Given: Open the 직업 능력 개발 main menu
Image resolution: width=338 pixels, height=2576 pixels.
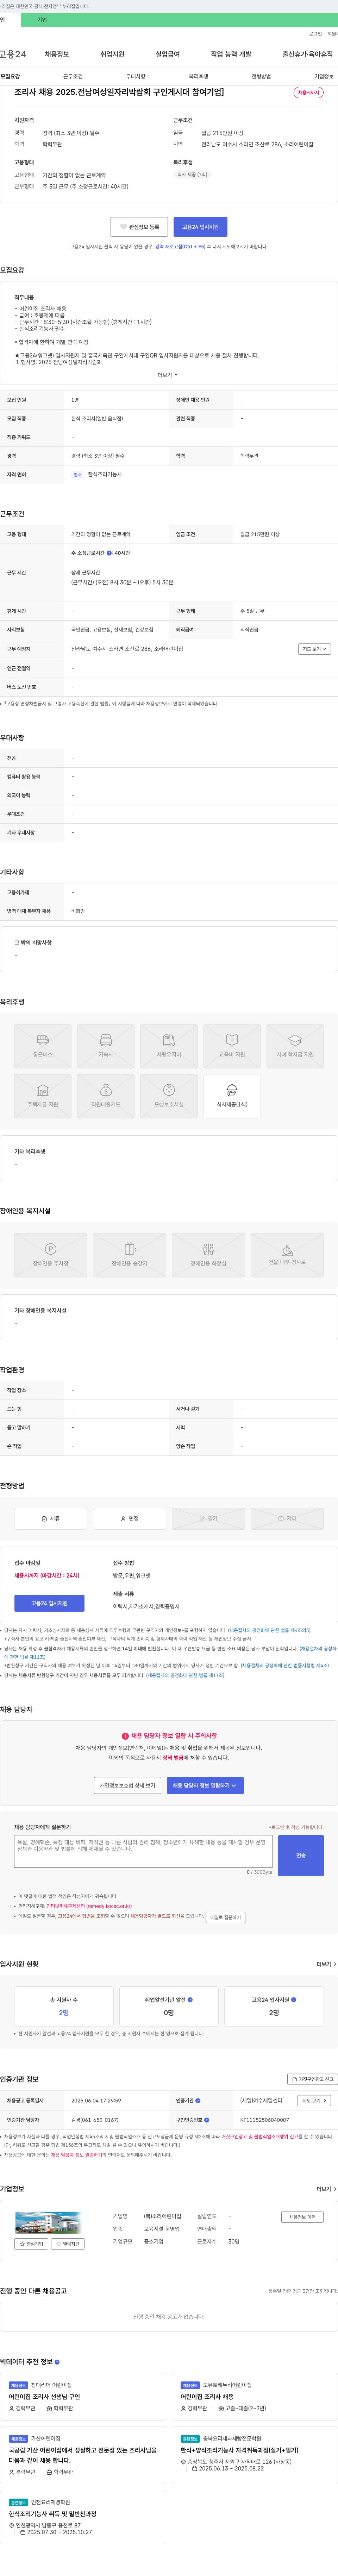Looking at the screenshot, I should (x=231, y=54).
